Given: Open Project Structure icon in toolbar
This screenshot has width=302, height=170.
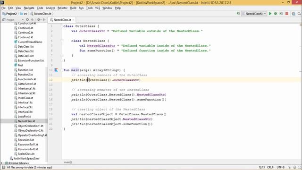Looking at the screenshot, I should [x=294, y=14].
